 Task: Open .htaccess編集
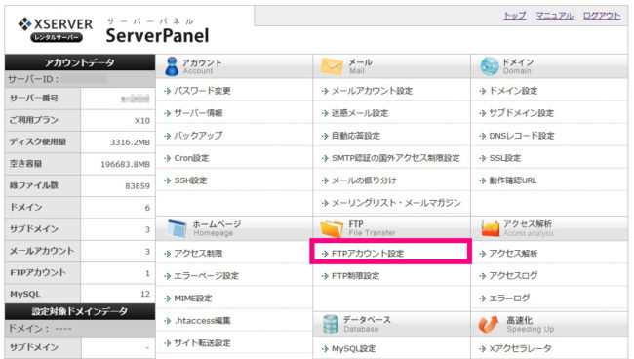(202, 321)
